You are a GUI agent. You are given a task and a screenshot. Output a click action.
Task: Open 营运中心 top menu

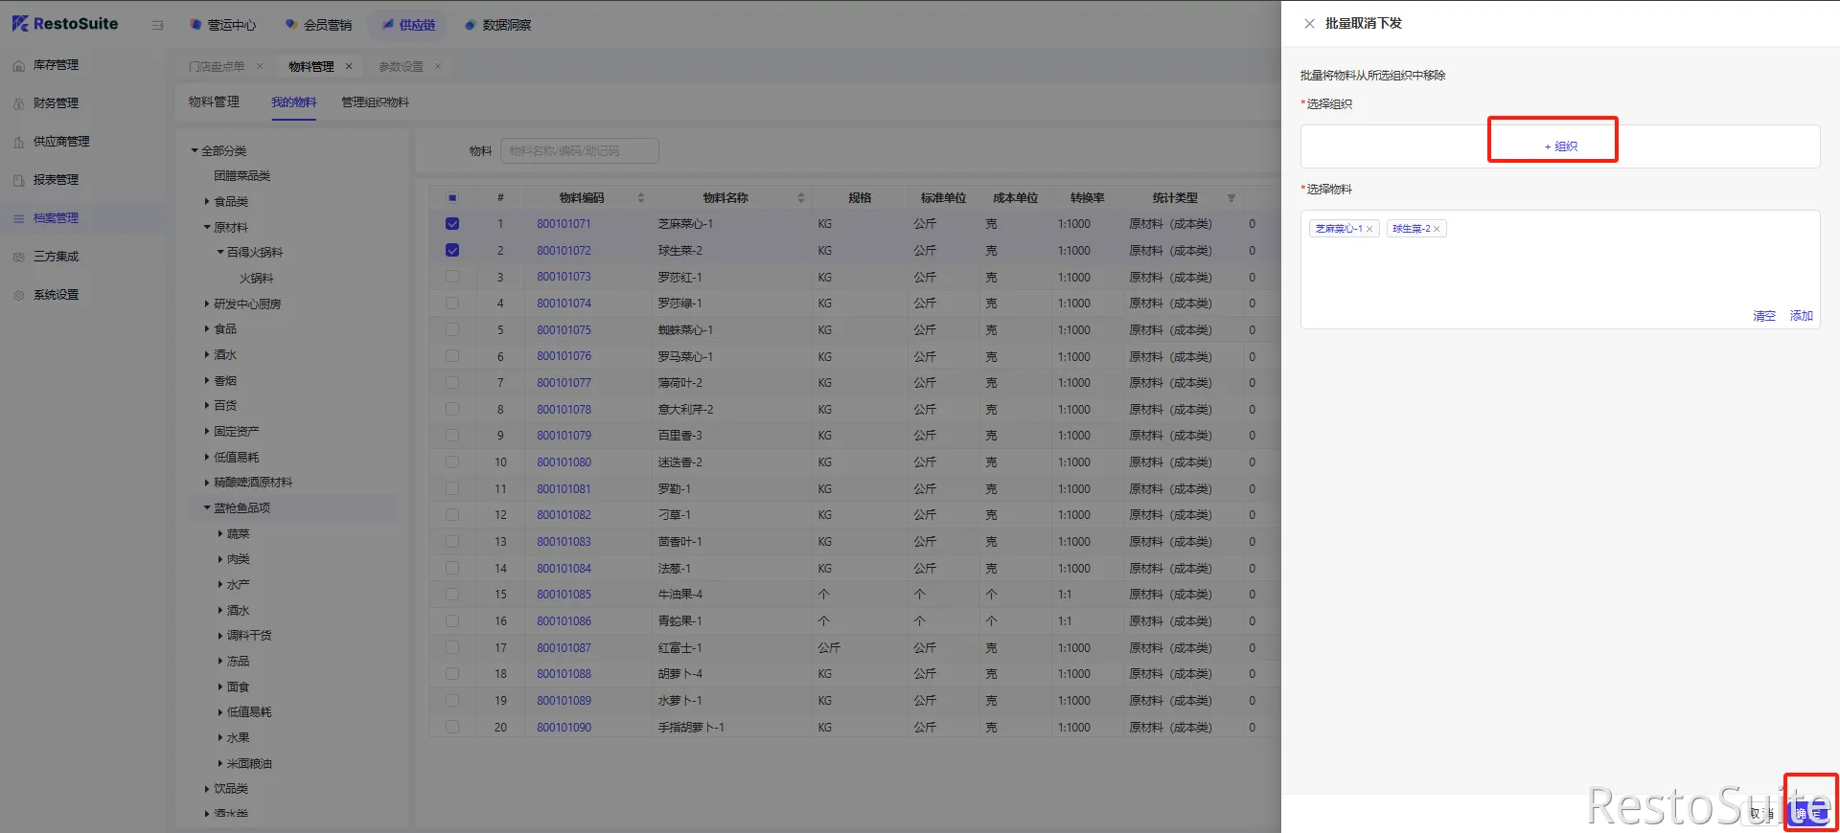pyautogui.click(x=222, y=25)
